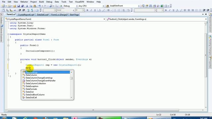Click the Copy icon
The width and height of the screenshot is (212, 119).
[31, 6]
